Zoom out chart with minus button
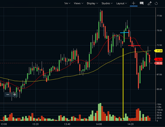 click(8, 94)
